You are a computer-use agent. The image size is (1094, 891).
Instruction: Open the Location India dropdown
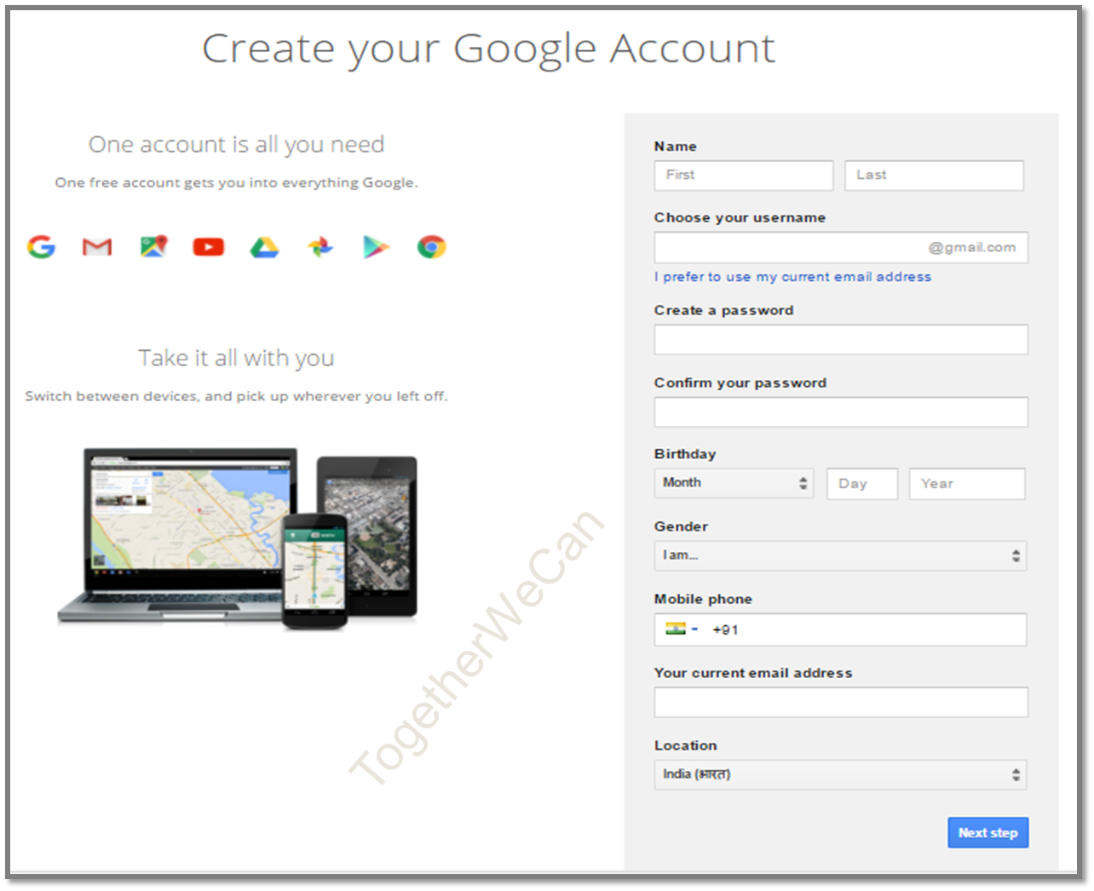coord(840,774)
